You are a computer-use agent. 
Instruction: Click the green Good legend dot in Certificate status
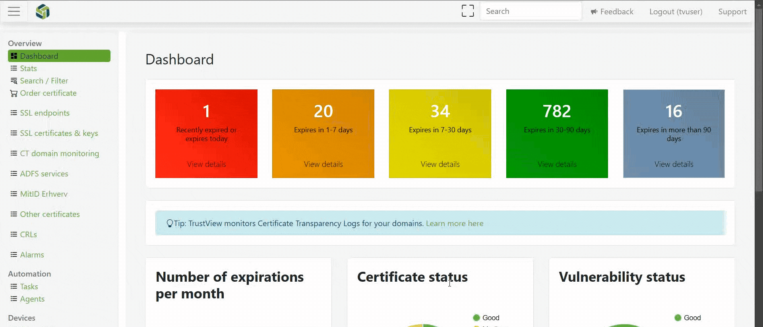(476, 318)
